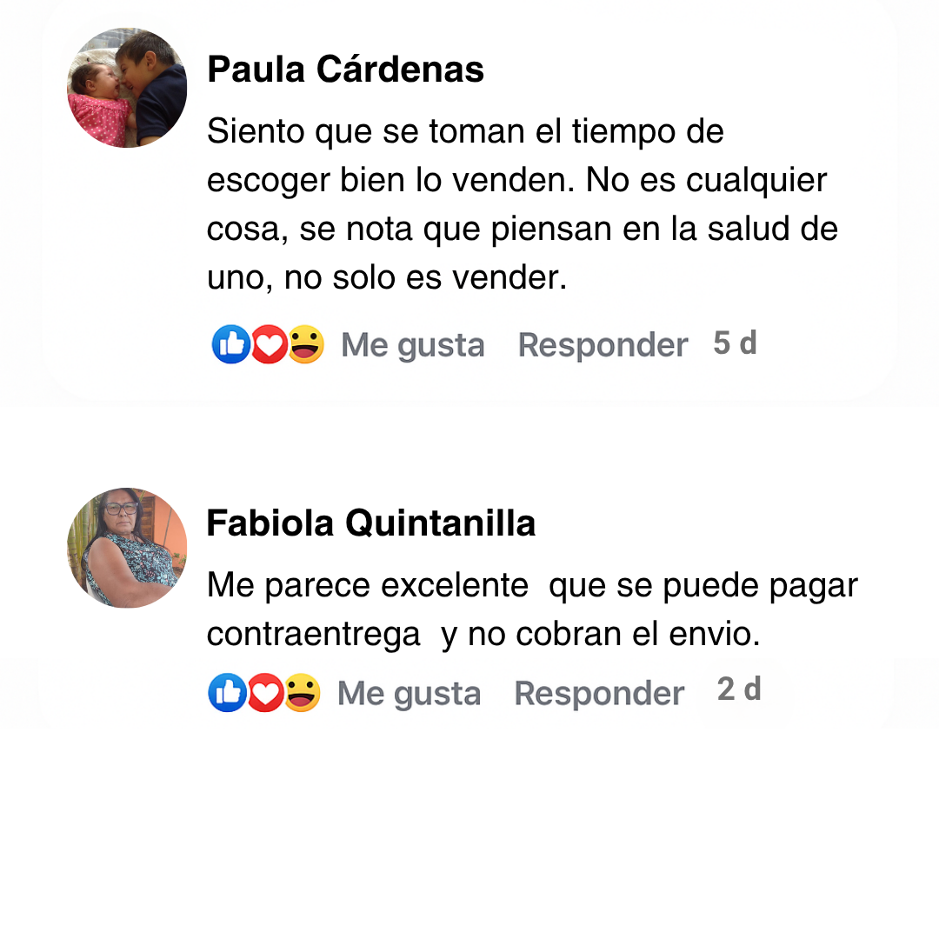Open Fabiola Quintanilla profile picture

[x=127, y=548]
